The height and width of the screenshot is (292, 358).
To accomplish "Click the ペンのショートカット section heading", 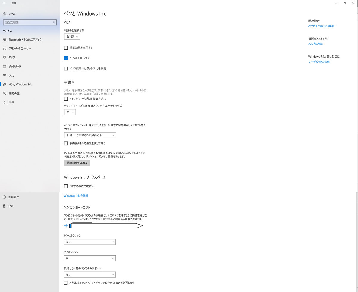I will click(x=77, y=207).
